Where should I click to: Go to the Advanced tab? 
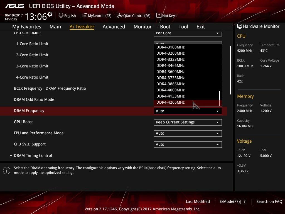click(114, 27)
